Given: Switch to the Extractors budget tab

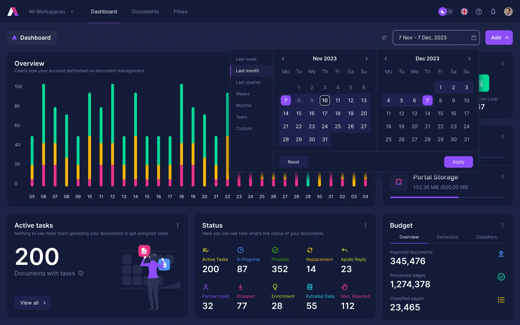Looking at the screenshot, I should pos(448,237).
